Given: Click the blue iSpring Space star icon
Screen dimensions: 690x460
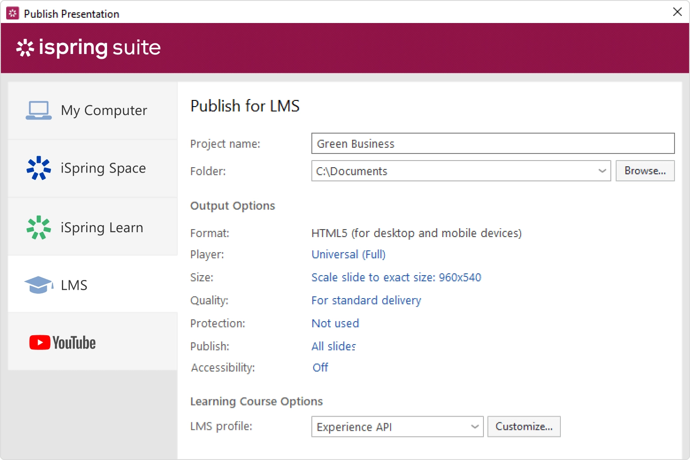Looking at the screenshot, I should (x=39, y=168).
